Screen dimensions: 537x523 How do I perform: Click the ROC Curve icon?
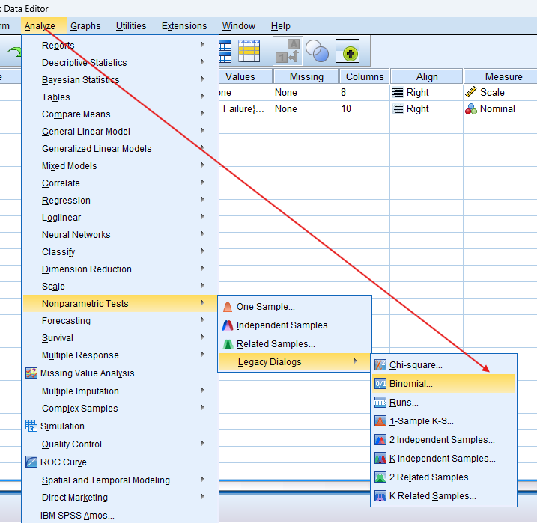[31, 462]
